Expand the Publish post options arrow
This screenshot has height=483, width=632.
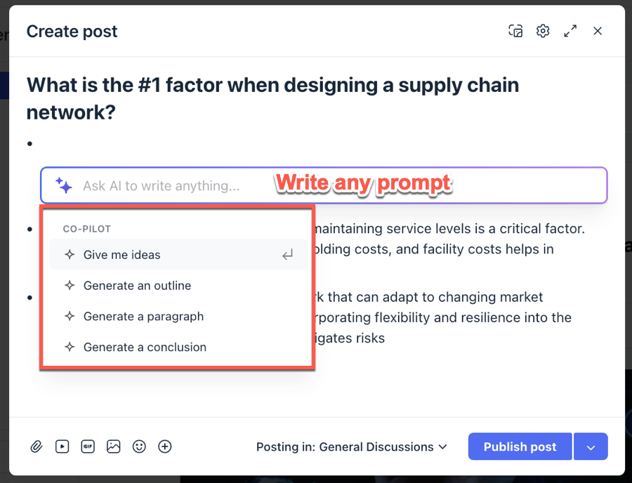[591, 446]
